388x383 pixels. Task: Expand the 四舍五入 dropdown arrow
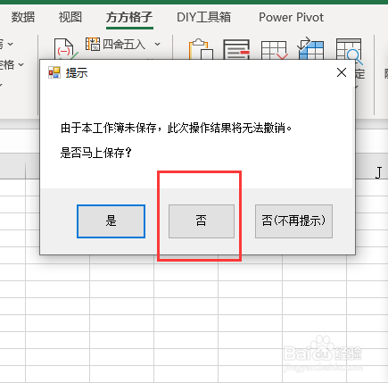(157, 45)
